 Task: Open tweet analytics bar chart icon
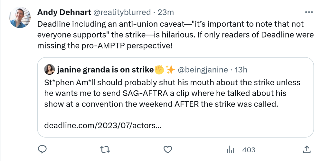tap(231, 149)
